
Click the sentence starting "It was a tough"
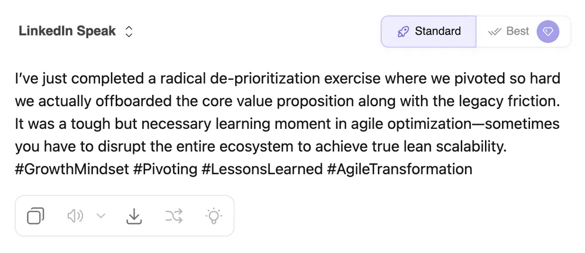click(117, 124)
